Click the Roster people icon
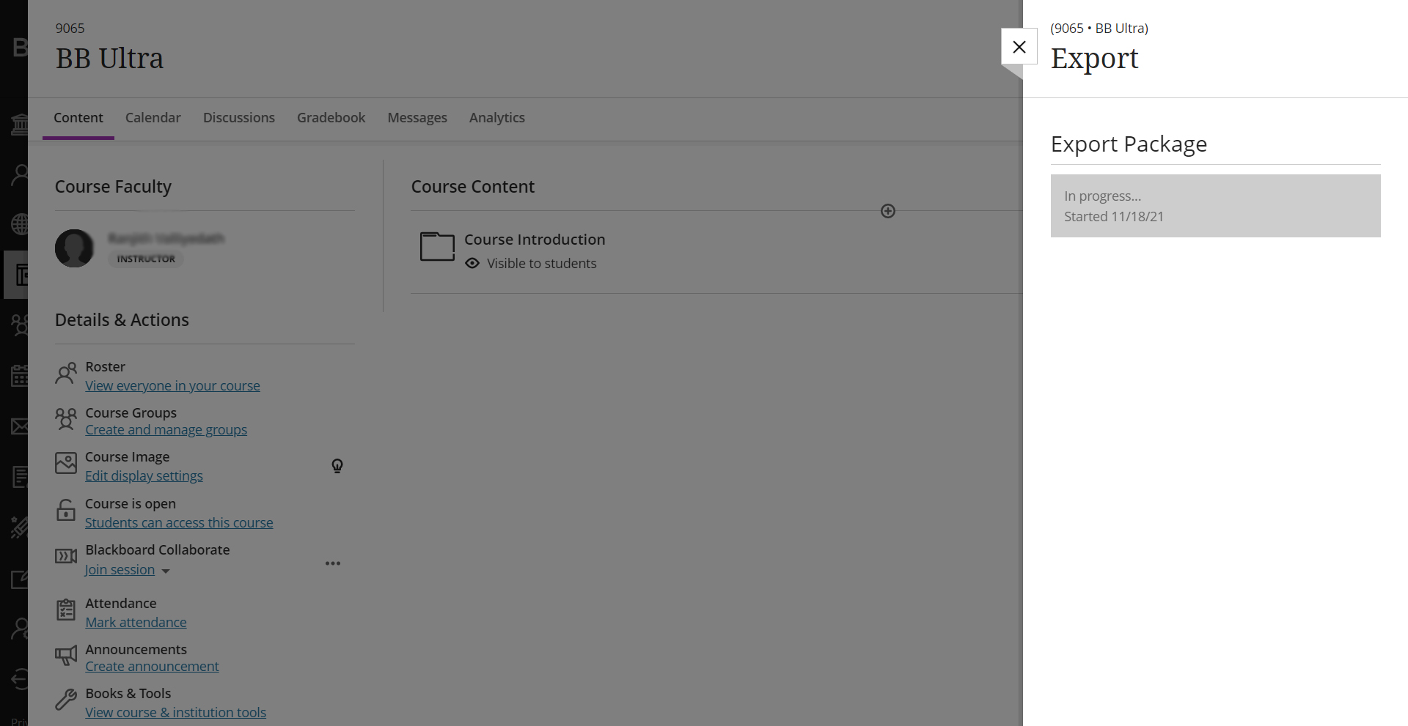 click(66, 374)
